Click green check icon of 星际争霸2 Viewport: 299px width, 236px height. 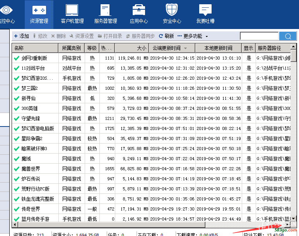[17, 139]
